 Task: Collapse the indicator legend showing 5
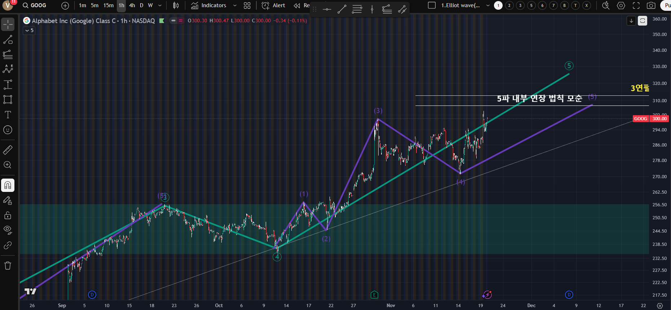click(29, 31)
